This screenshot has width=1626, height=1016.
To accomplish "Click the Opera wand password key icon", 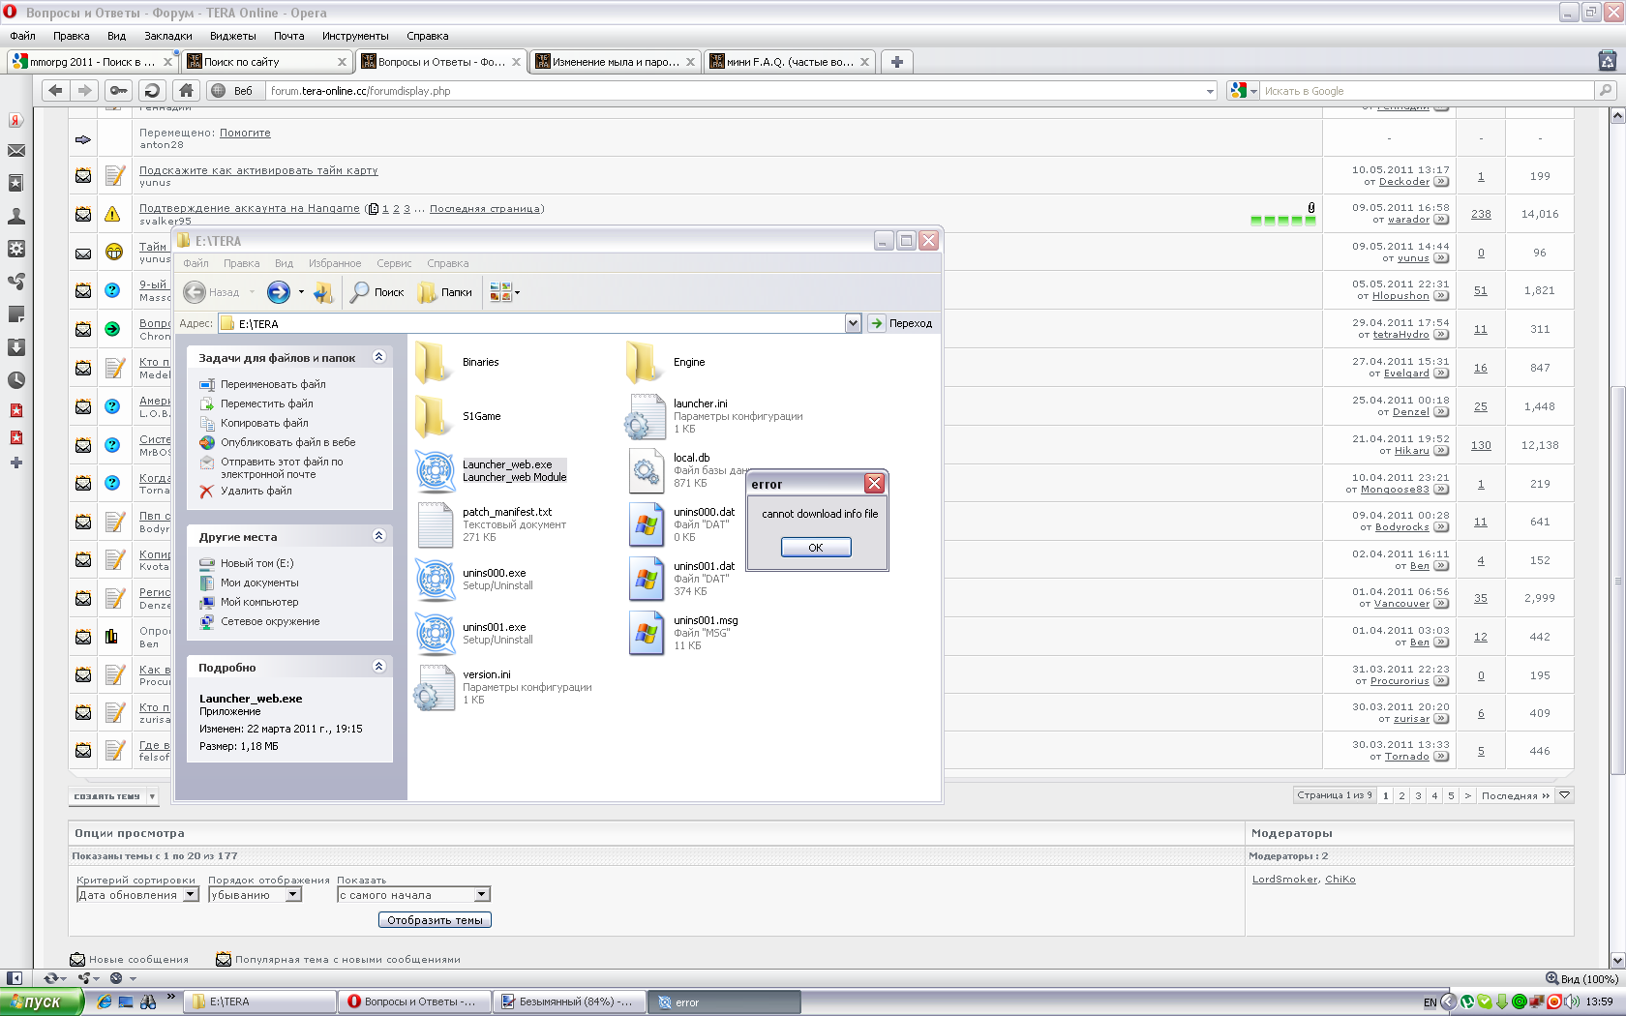I will click(118, 91).
